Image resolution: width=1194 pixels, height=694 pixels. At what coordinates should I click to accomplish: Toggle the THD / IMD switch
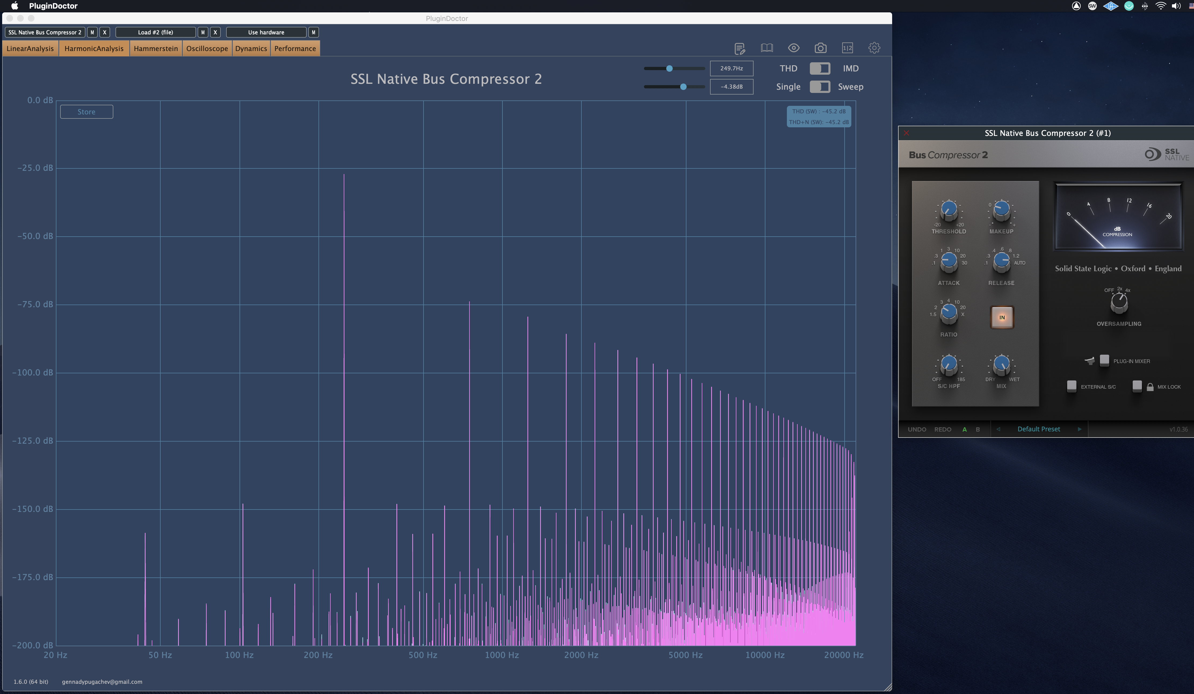820,68
